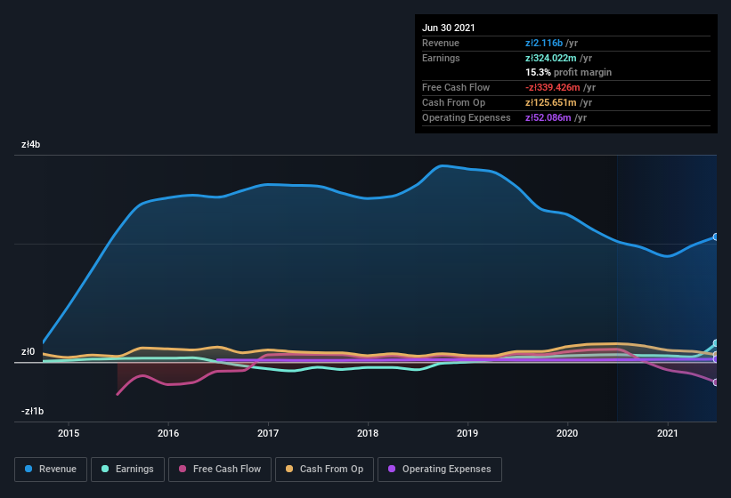Click the teal Earnings legend dot

[x=105, y=469]
